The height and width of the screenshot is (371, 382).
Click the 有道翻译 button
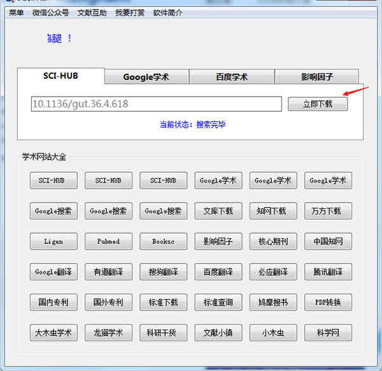108,271
